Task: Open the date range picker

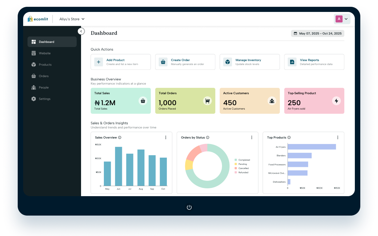Action: pos(318,33)
